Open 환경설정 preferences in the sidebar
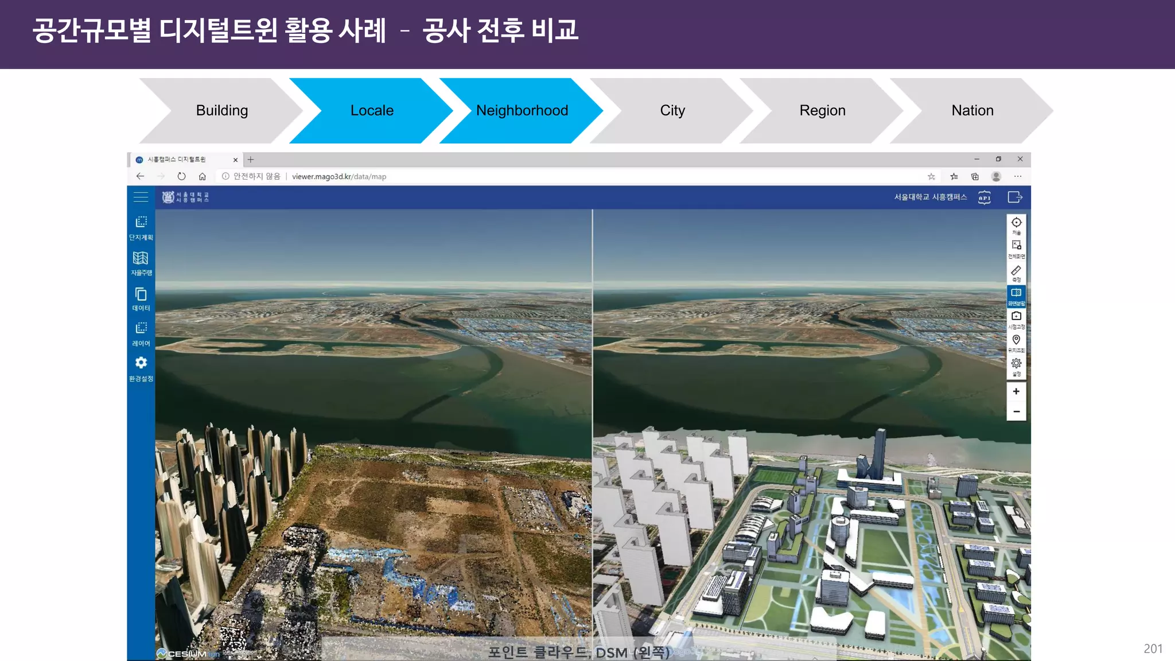 pos(141,369)
